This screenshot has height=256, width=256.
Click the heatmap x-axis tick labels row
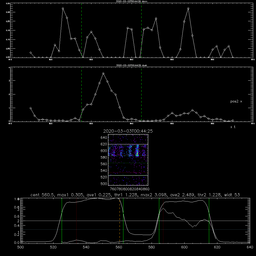(130, 189)
